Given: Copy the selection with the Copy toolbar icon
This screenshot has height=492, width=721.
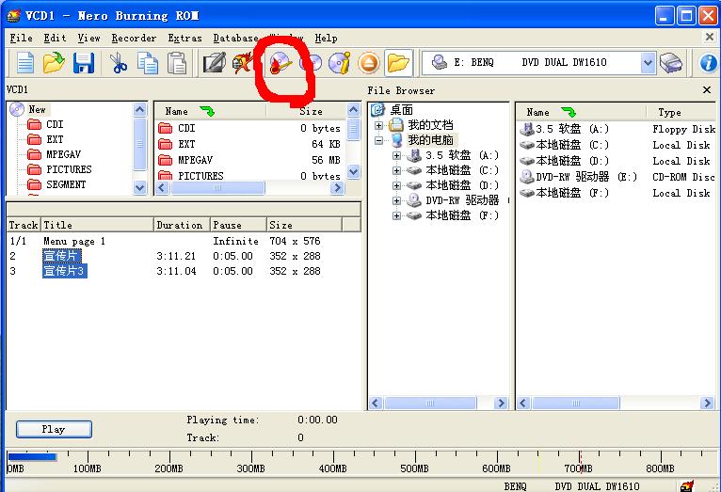Looking at the screenshot, I should point(148,62).
